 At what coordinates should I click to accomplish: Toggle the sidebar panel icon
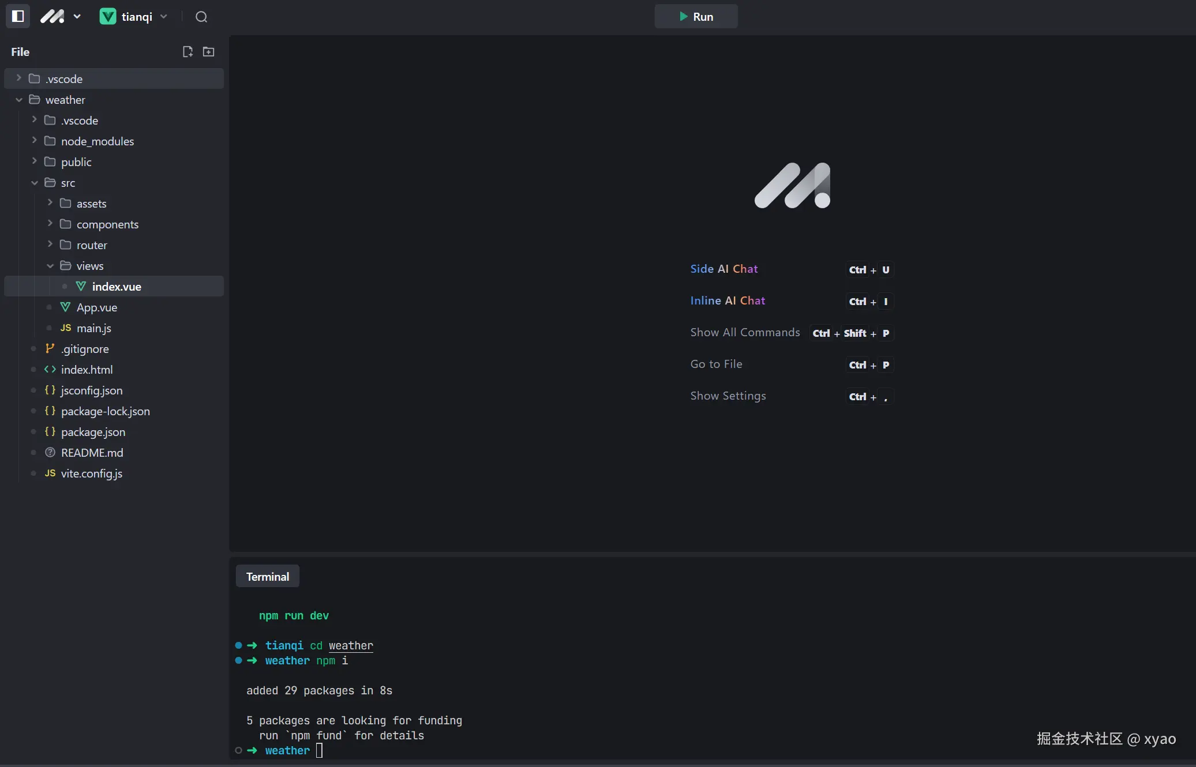(18, 16)
